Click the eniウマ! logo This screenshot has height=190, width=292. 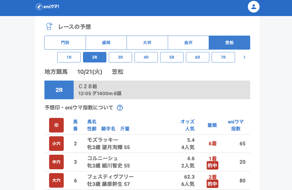tap(47, 7)
